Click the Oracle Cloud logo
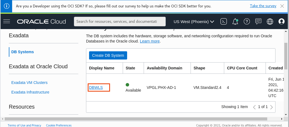This screenshot has width=289, height=127. [41, 22]
